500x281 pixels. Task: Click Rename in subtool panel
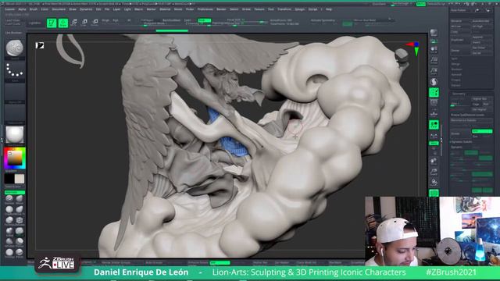point(461,21)
